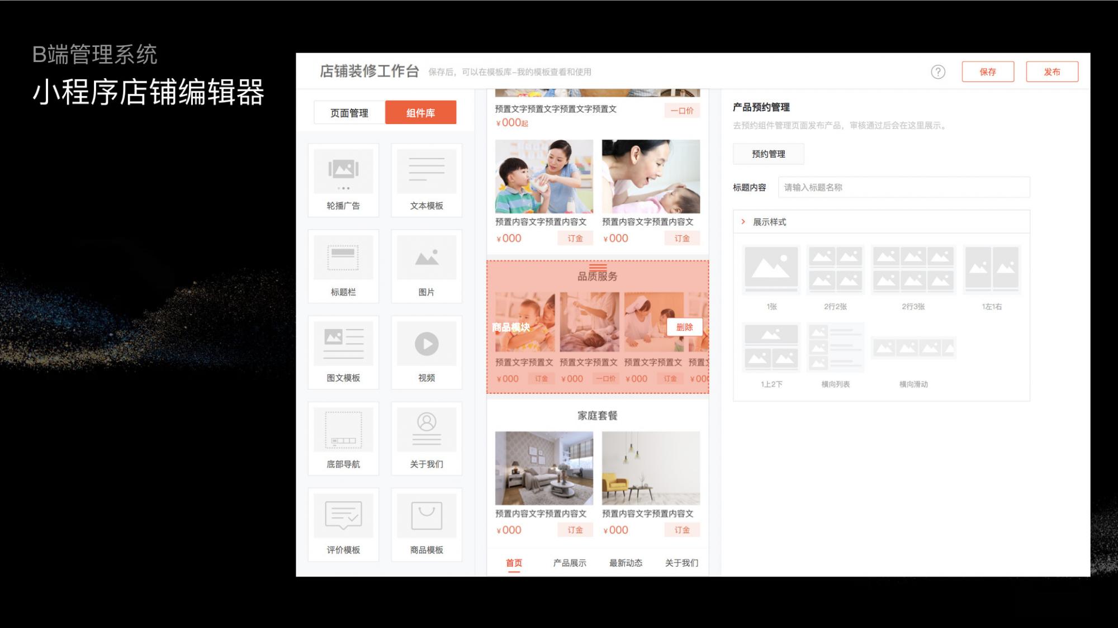Choose the 1左1右 layout style
This screenshot has height=628, width=1118.
pyautogui.click(x=992, y=278)
